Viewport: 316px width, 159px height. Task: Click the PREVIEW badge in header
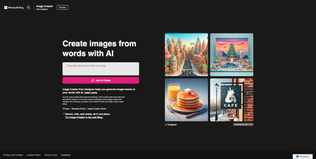tap(62, 7)
